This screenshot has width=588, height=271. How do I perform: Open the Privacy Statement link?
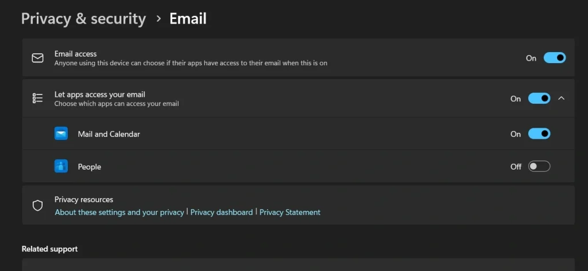[290, 212]
